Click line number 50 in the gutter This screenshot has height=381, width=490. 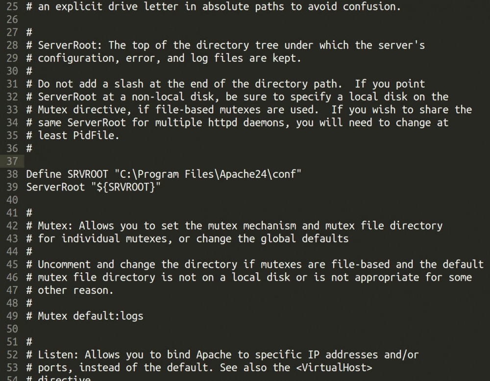coord(13,329)
